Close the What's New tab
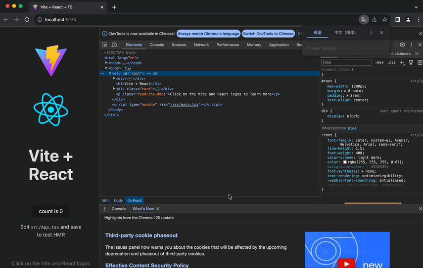423x268 pixels. tap(158, 209)
